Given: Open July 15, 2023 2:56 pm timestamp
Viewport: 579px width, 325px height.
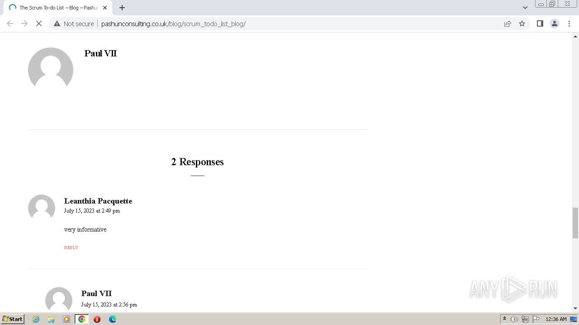Looking at the screenshot, I should coord(109,305).
